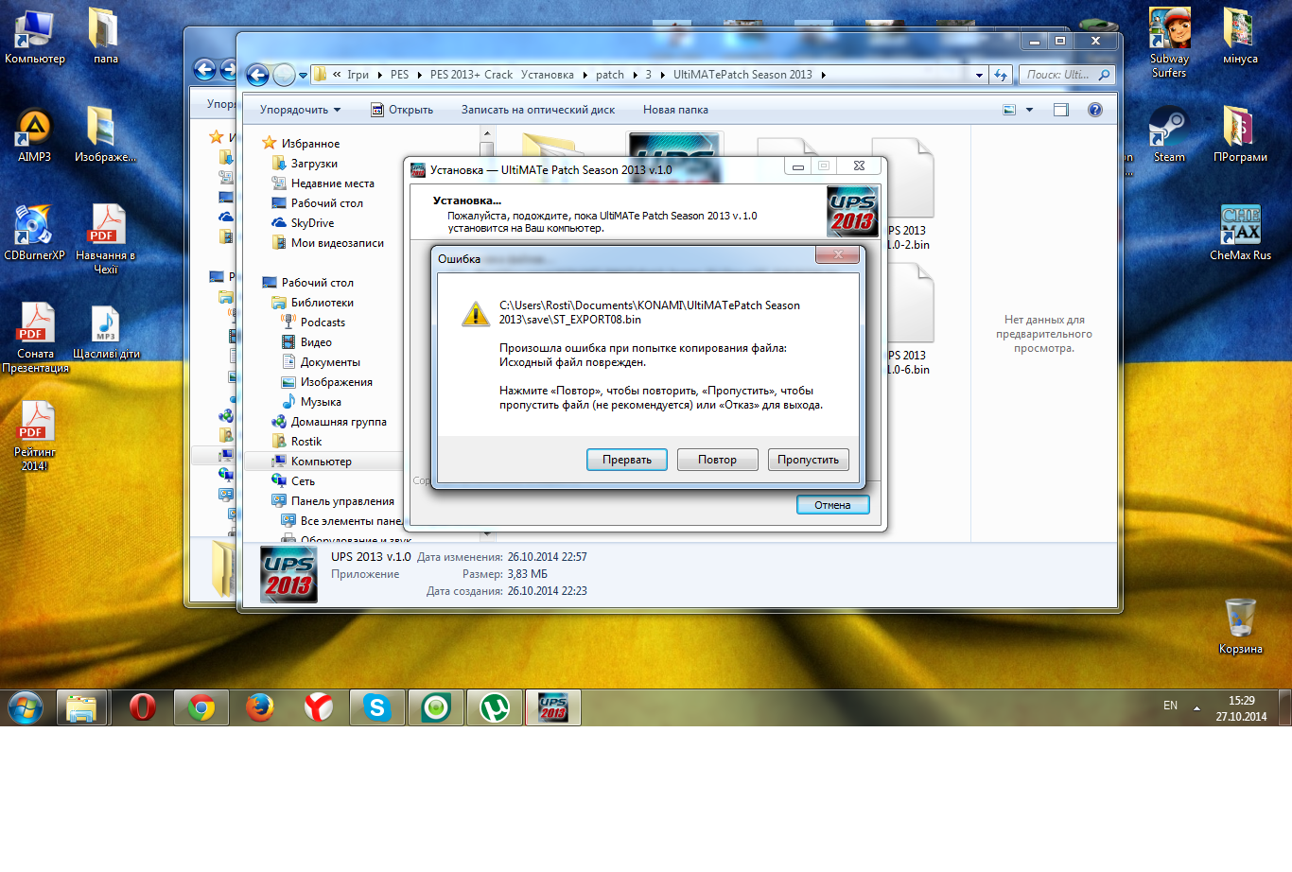
Task: Click the Отмена button in installer
Action: 832,505
